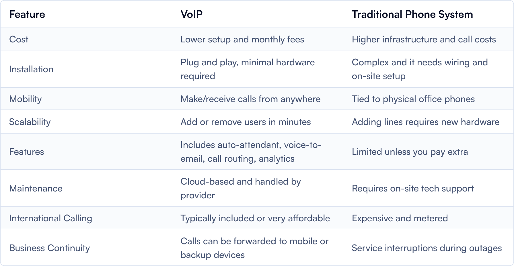Viewport: 514px width, 266px height.
Task: Click 'Limited unless you pay extra' cell
Action: [x=410, y=152]
